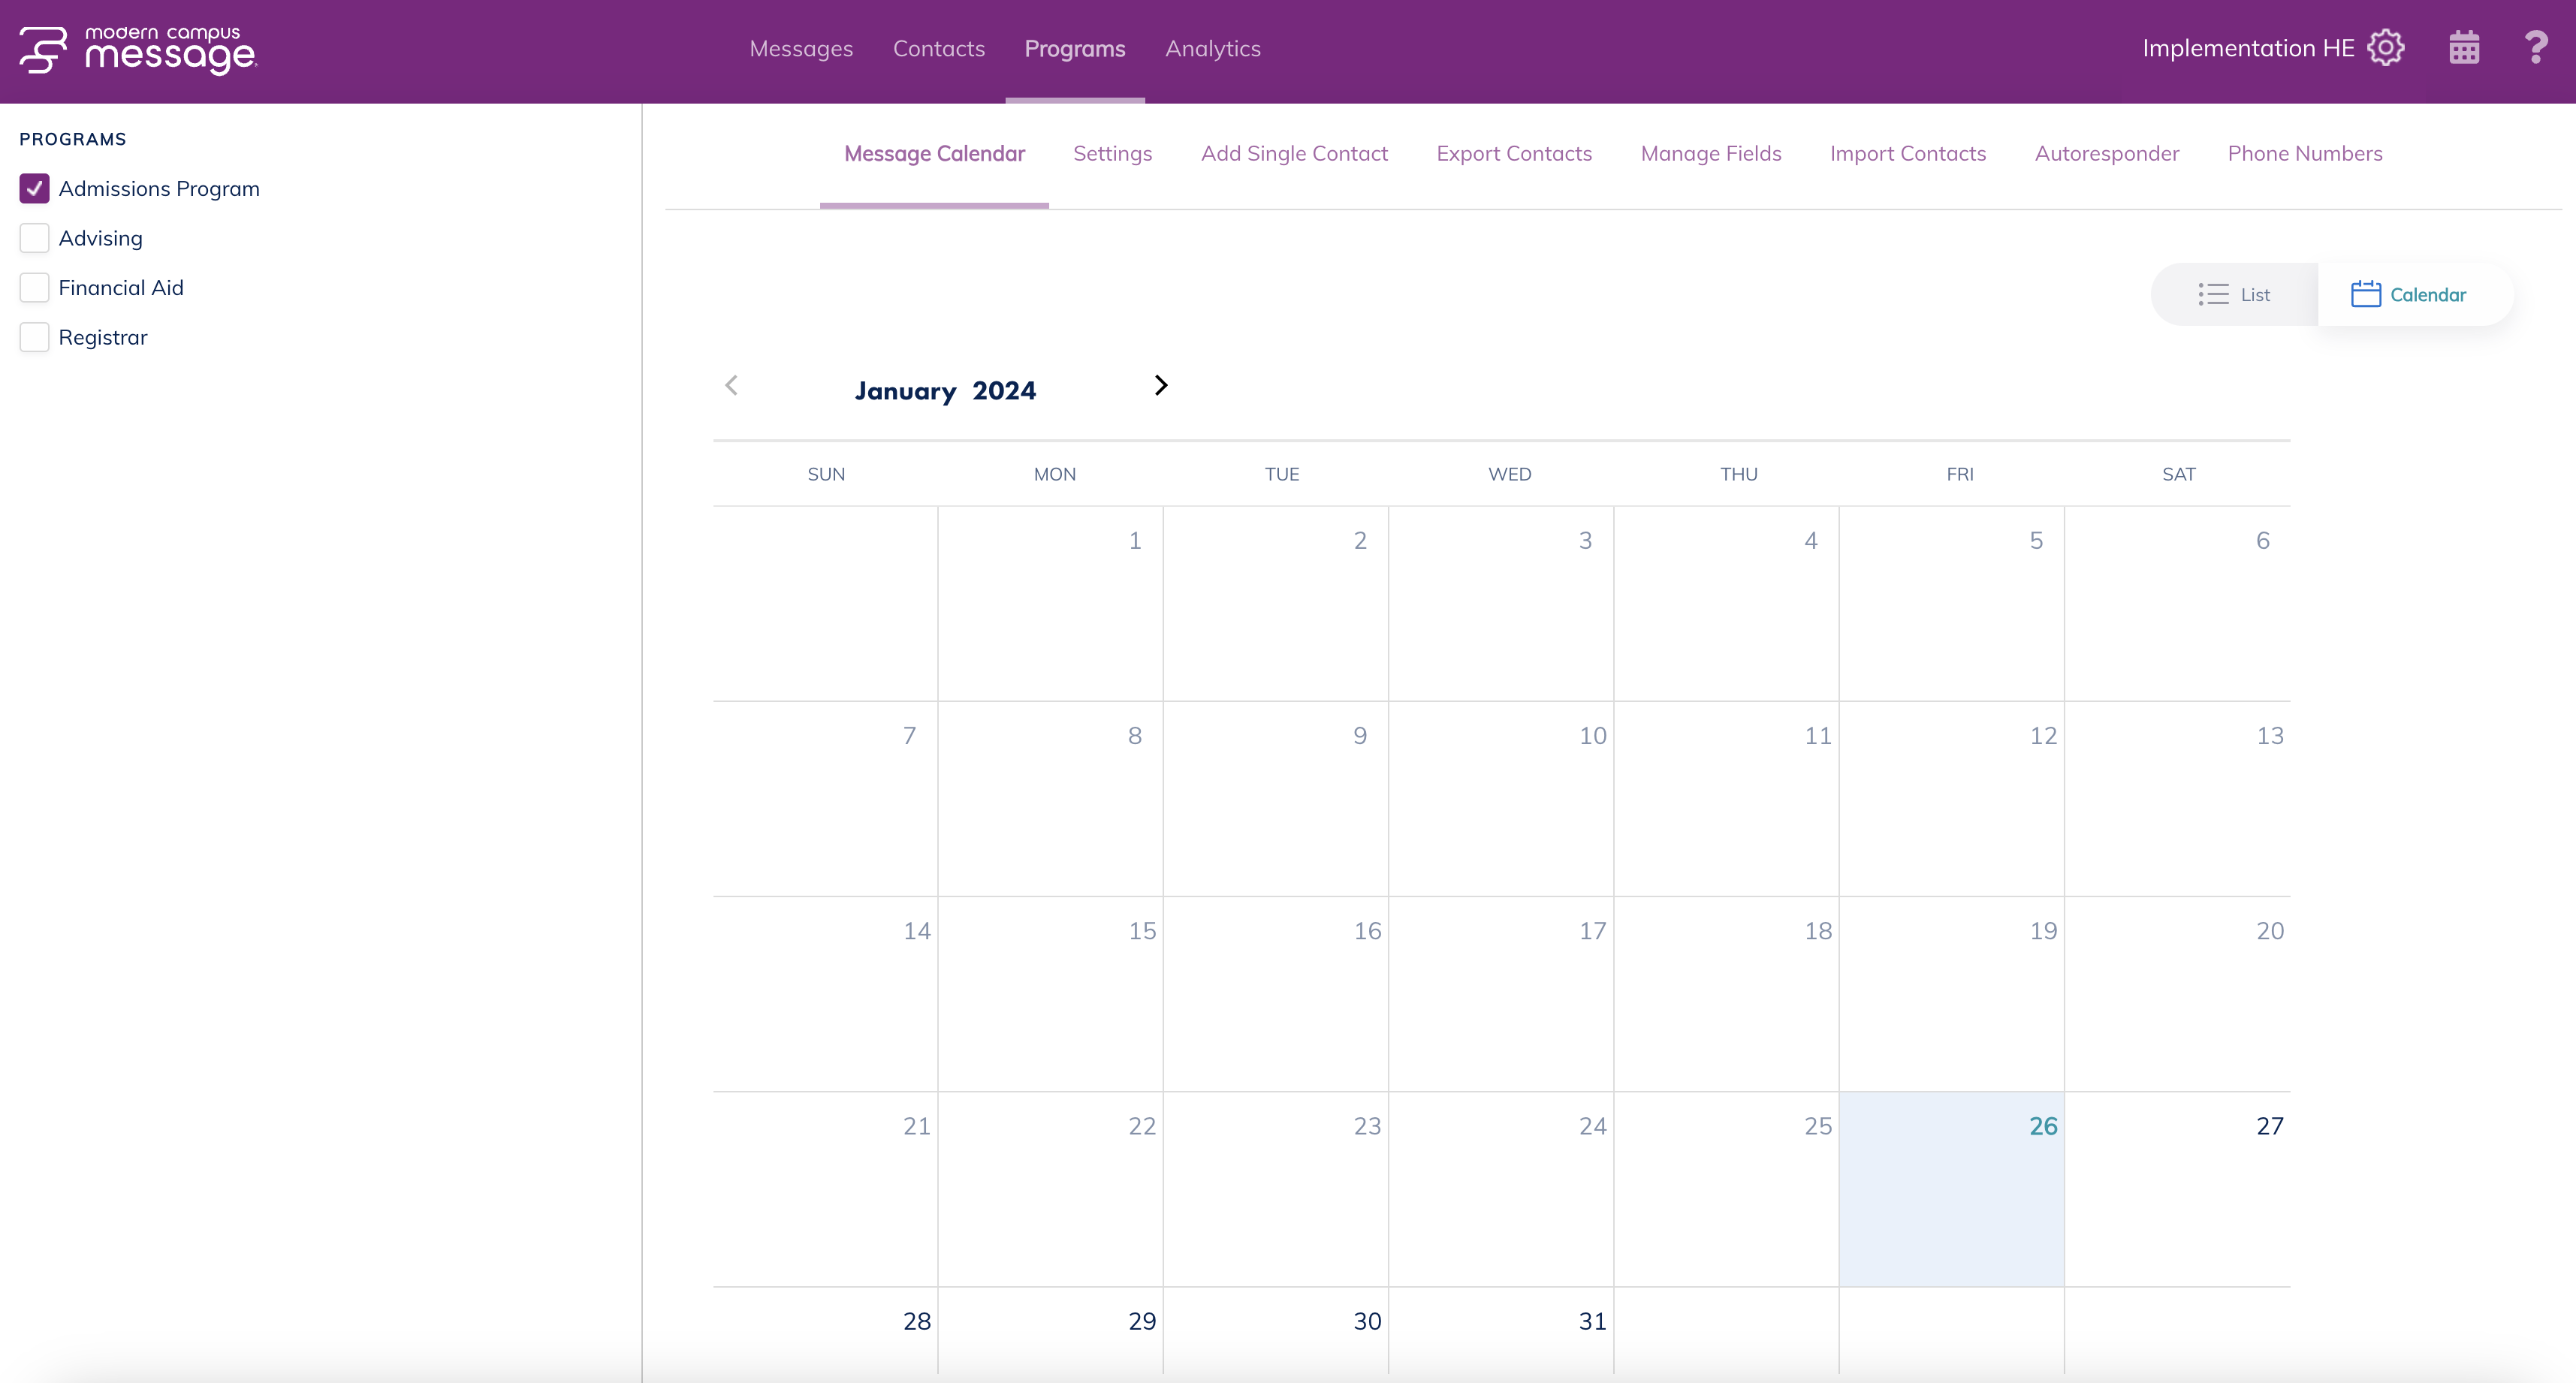Click the calendar icon in the top bar
The image size is (2576, 1383).
point(2463,47)
